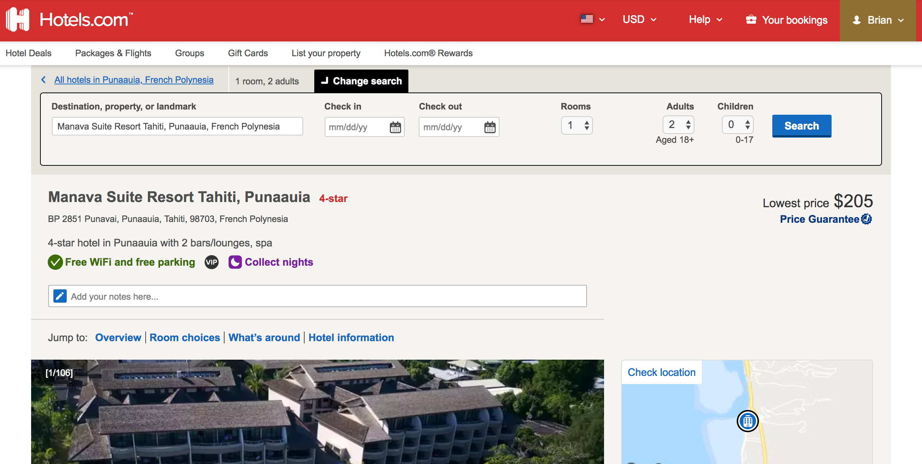
Task: Click the 4-star rating label
Action: (x=334, y=199)
